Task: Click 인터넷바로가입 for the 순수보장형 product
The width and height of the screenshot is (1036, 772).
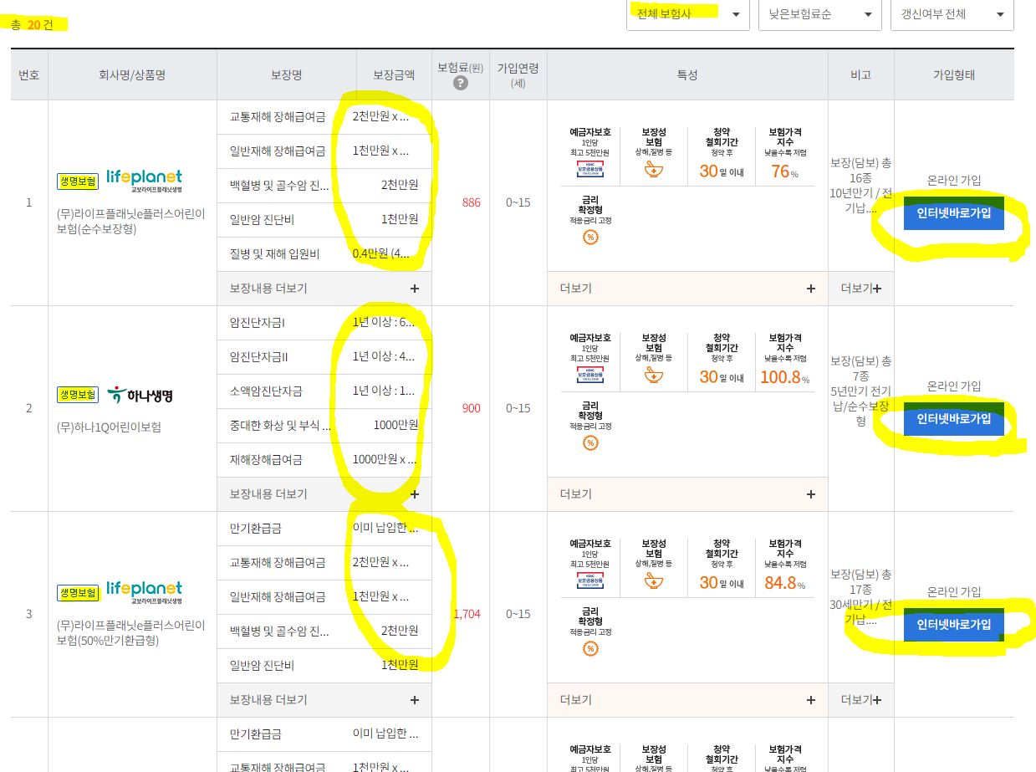Action: 953,212
